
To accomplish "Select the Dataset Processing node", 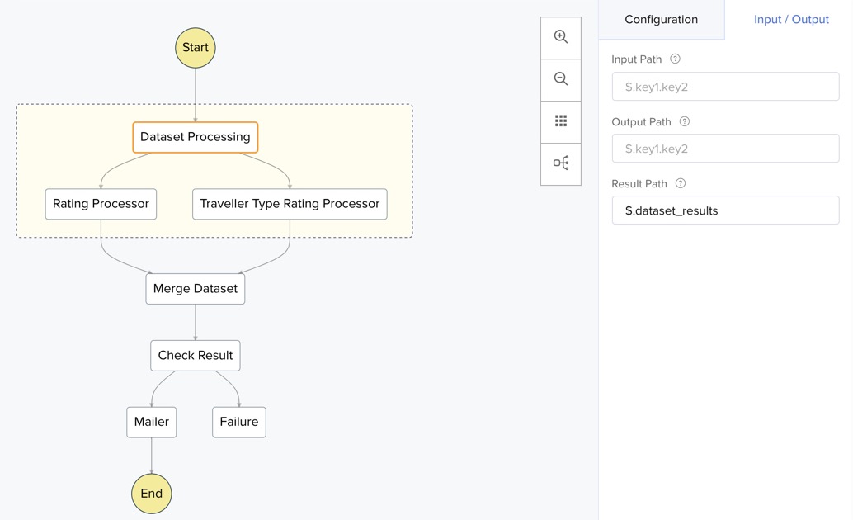I will click(196, 137).
